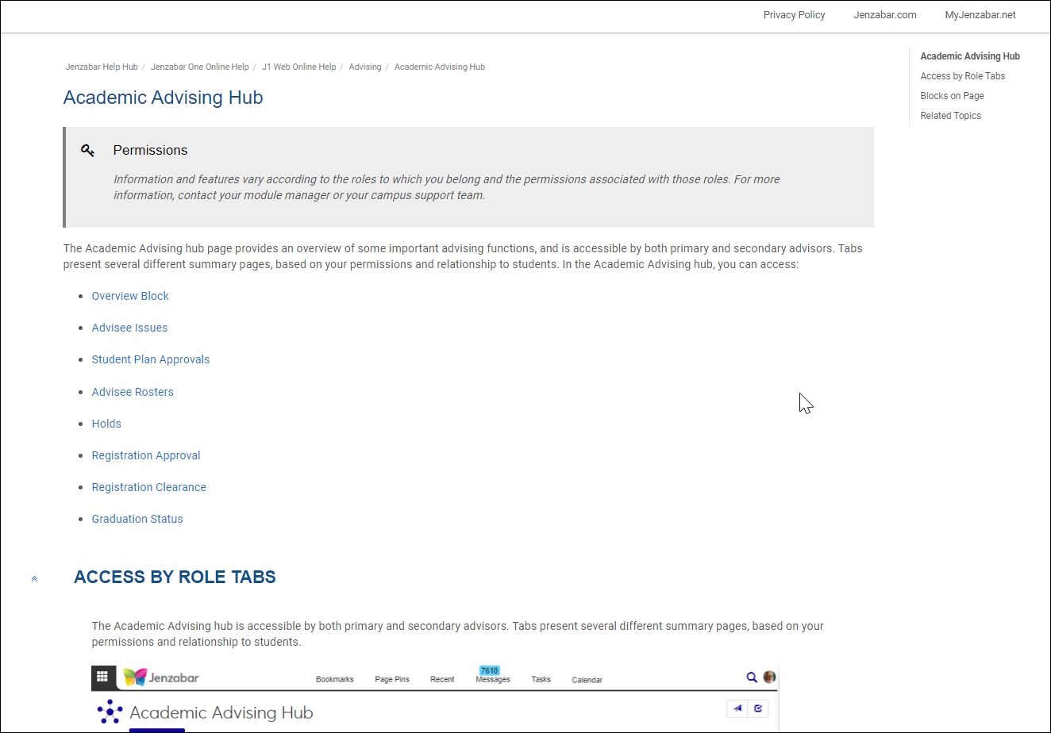Viewport: 1051px width, 733px height.
Task: Click the Academic Advising Hub molecule icon
Action: coord(110,712)
